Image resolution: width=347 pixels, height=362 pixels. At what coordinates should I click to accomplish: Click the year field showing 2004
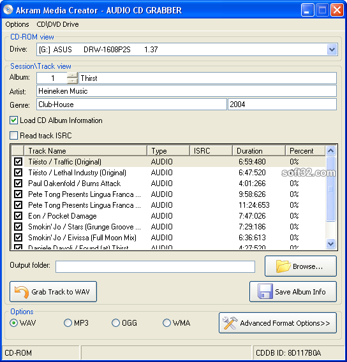[x=282, y=105]
